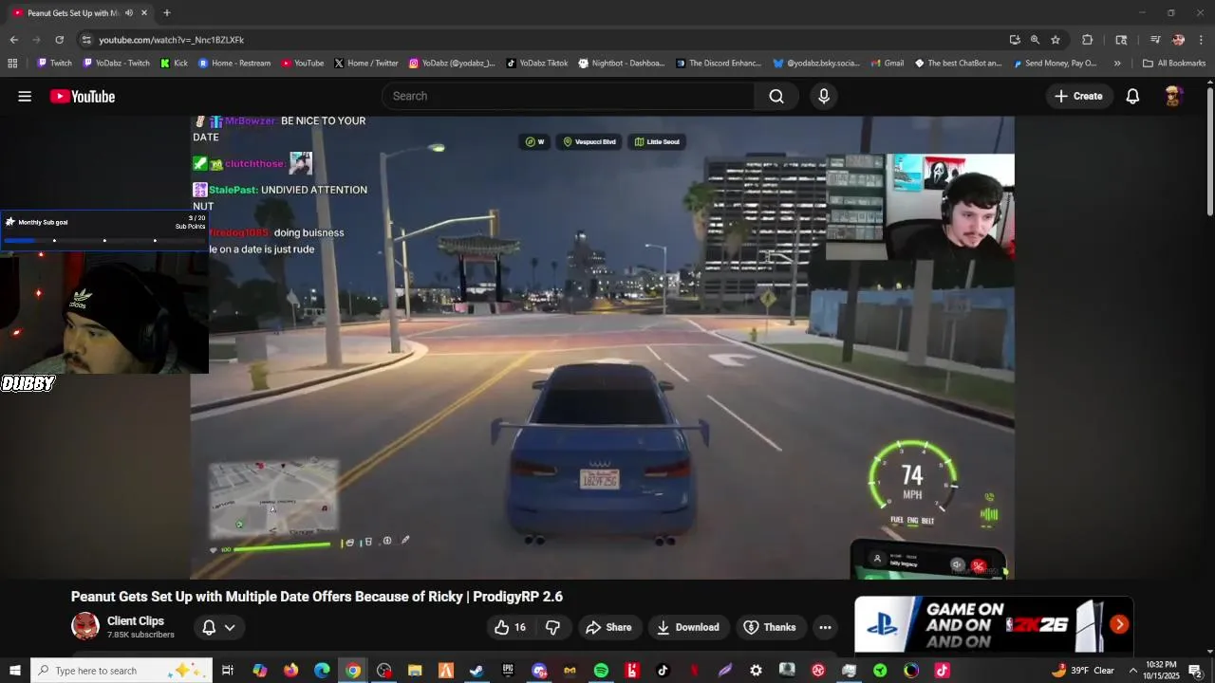
Task: Open YouTube notifications bell
Action: 1132,96
